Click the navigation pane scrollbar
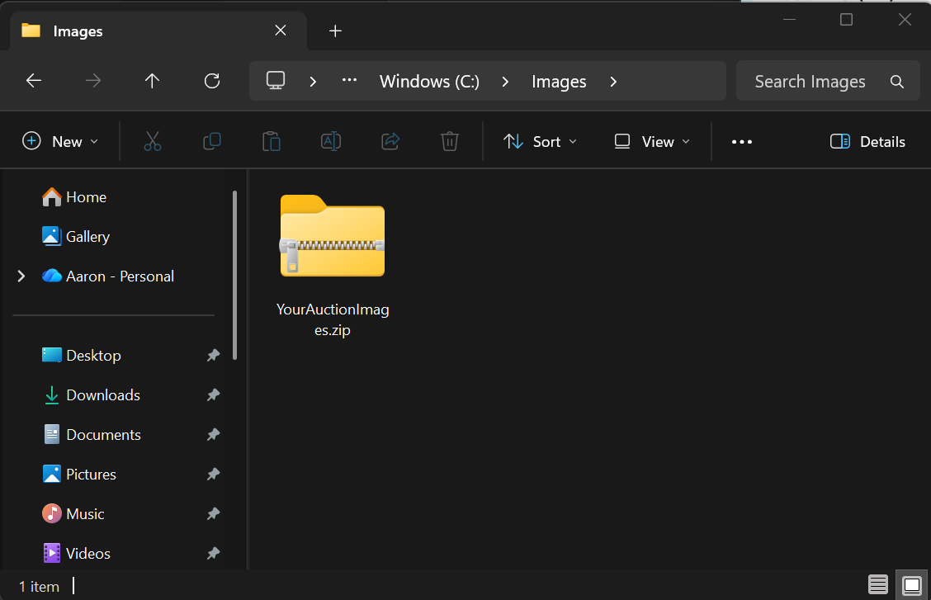 [x=235, y=275]
